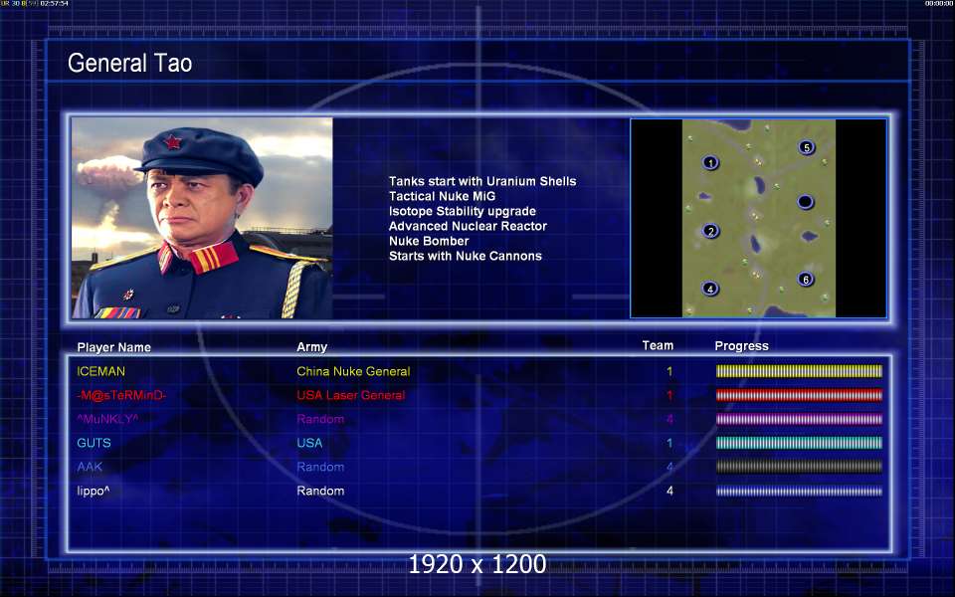This screenshot has width=955, height=597.
Task: Click the 00:00:00 timer readout
Action: [x=938, y=4]
